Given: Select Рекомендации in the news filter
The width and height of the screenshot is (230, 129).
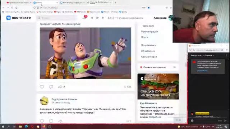Looking at the screenshot, I should point(149,32).
